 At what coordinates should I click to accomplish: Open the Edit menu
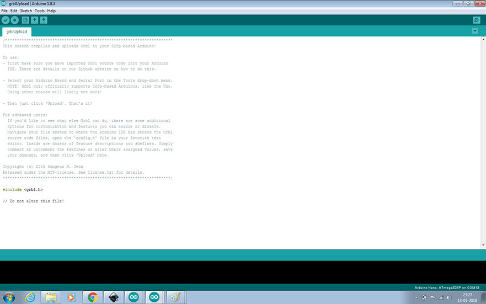[14, 11]
